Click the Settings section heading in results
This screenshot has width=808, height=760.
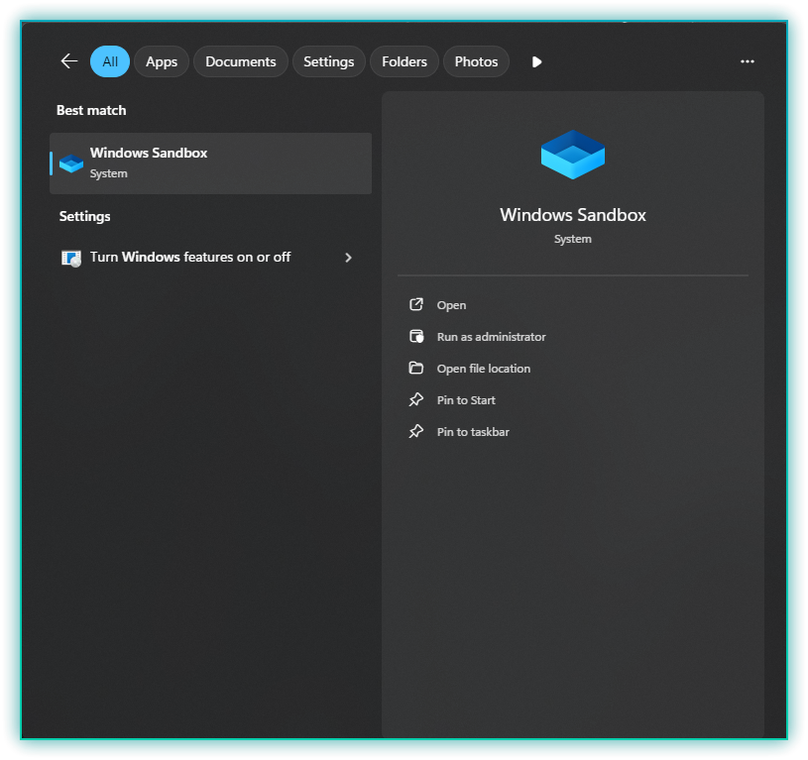(x=84, y=216)
